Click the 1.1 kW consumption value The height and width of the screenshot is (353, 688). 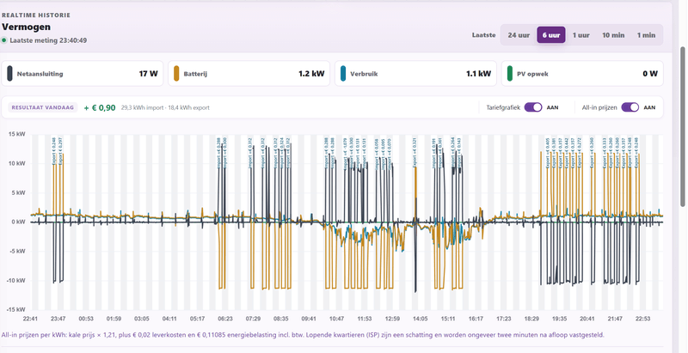click(x=478, y=74)
